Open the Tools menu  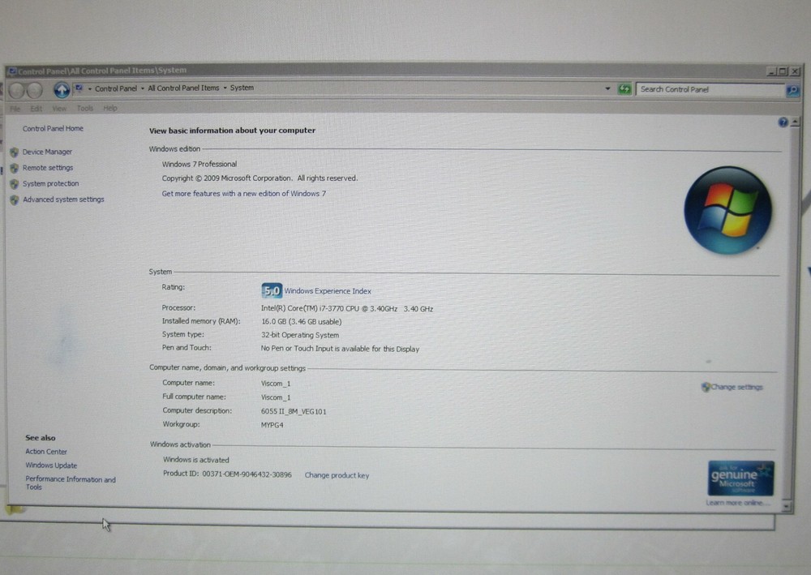click(x=84, y=107)
